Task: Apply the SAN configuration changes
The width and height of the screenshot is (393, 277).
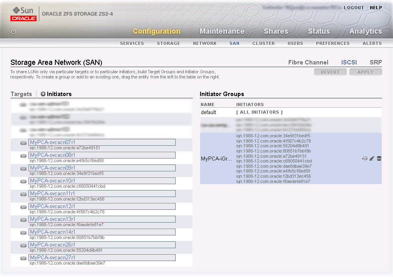Action: [x=365, y=72]
